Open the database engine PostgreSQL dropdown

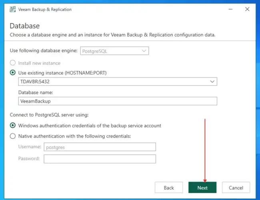pyautogui.click(x=114, y=51)
